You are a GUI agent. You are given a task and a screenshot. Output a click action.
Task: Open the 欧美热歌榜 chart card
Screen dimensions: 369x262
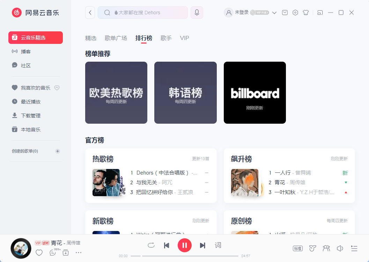click(116, 92)
